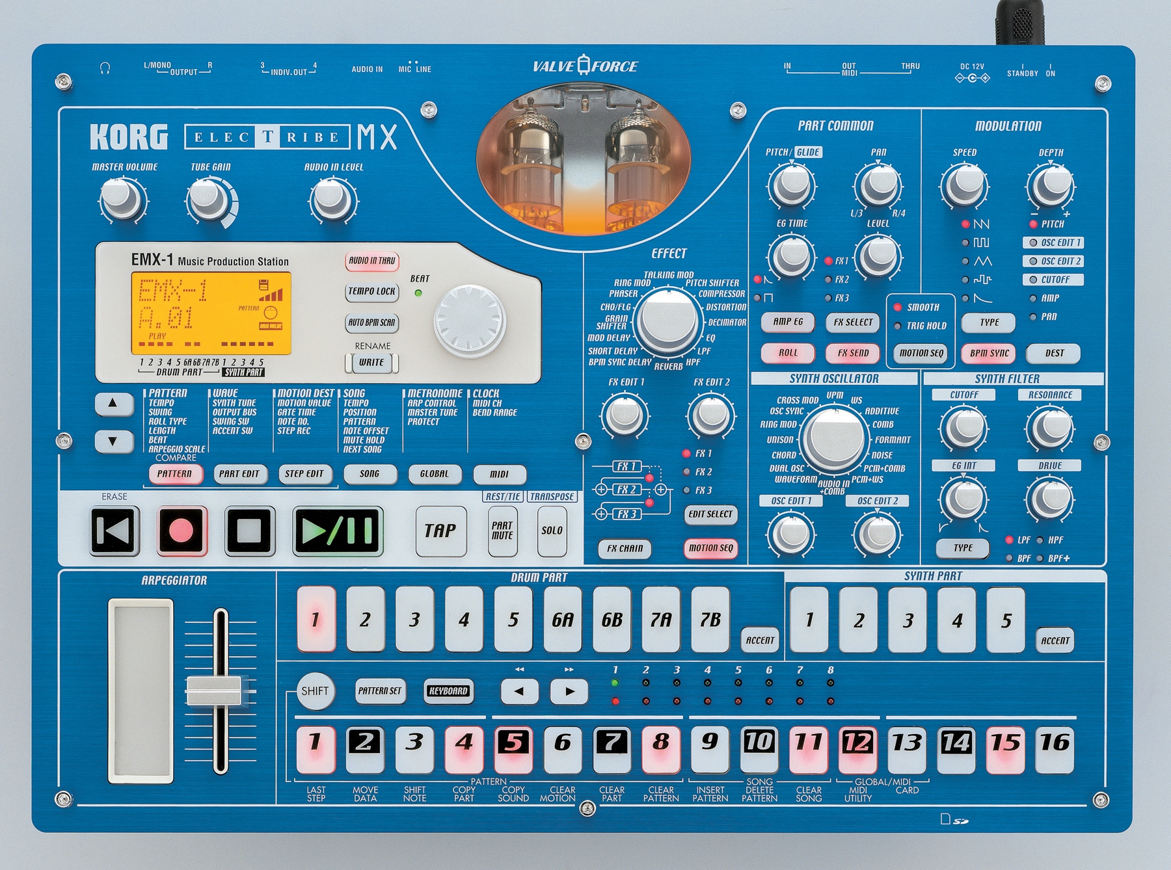This screenshot has width=1171, height=870.
Task: Click the large value dial beside the display
Action: click(x=469, y=322)
